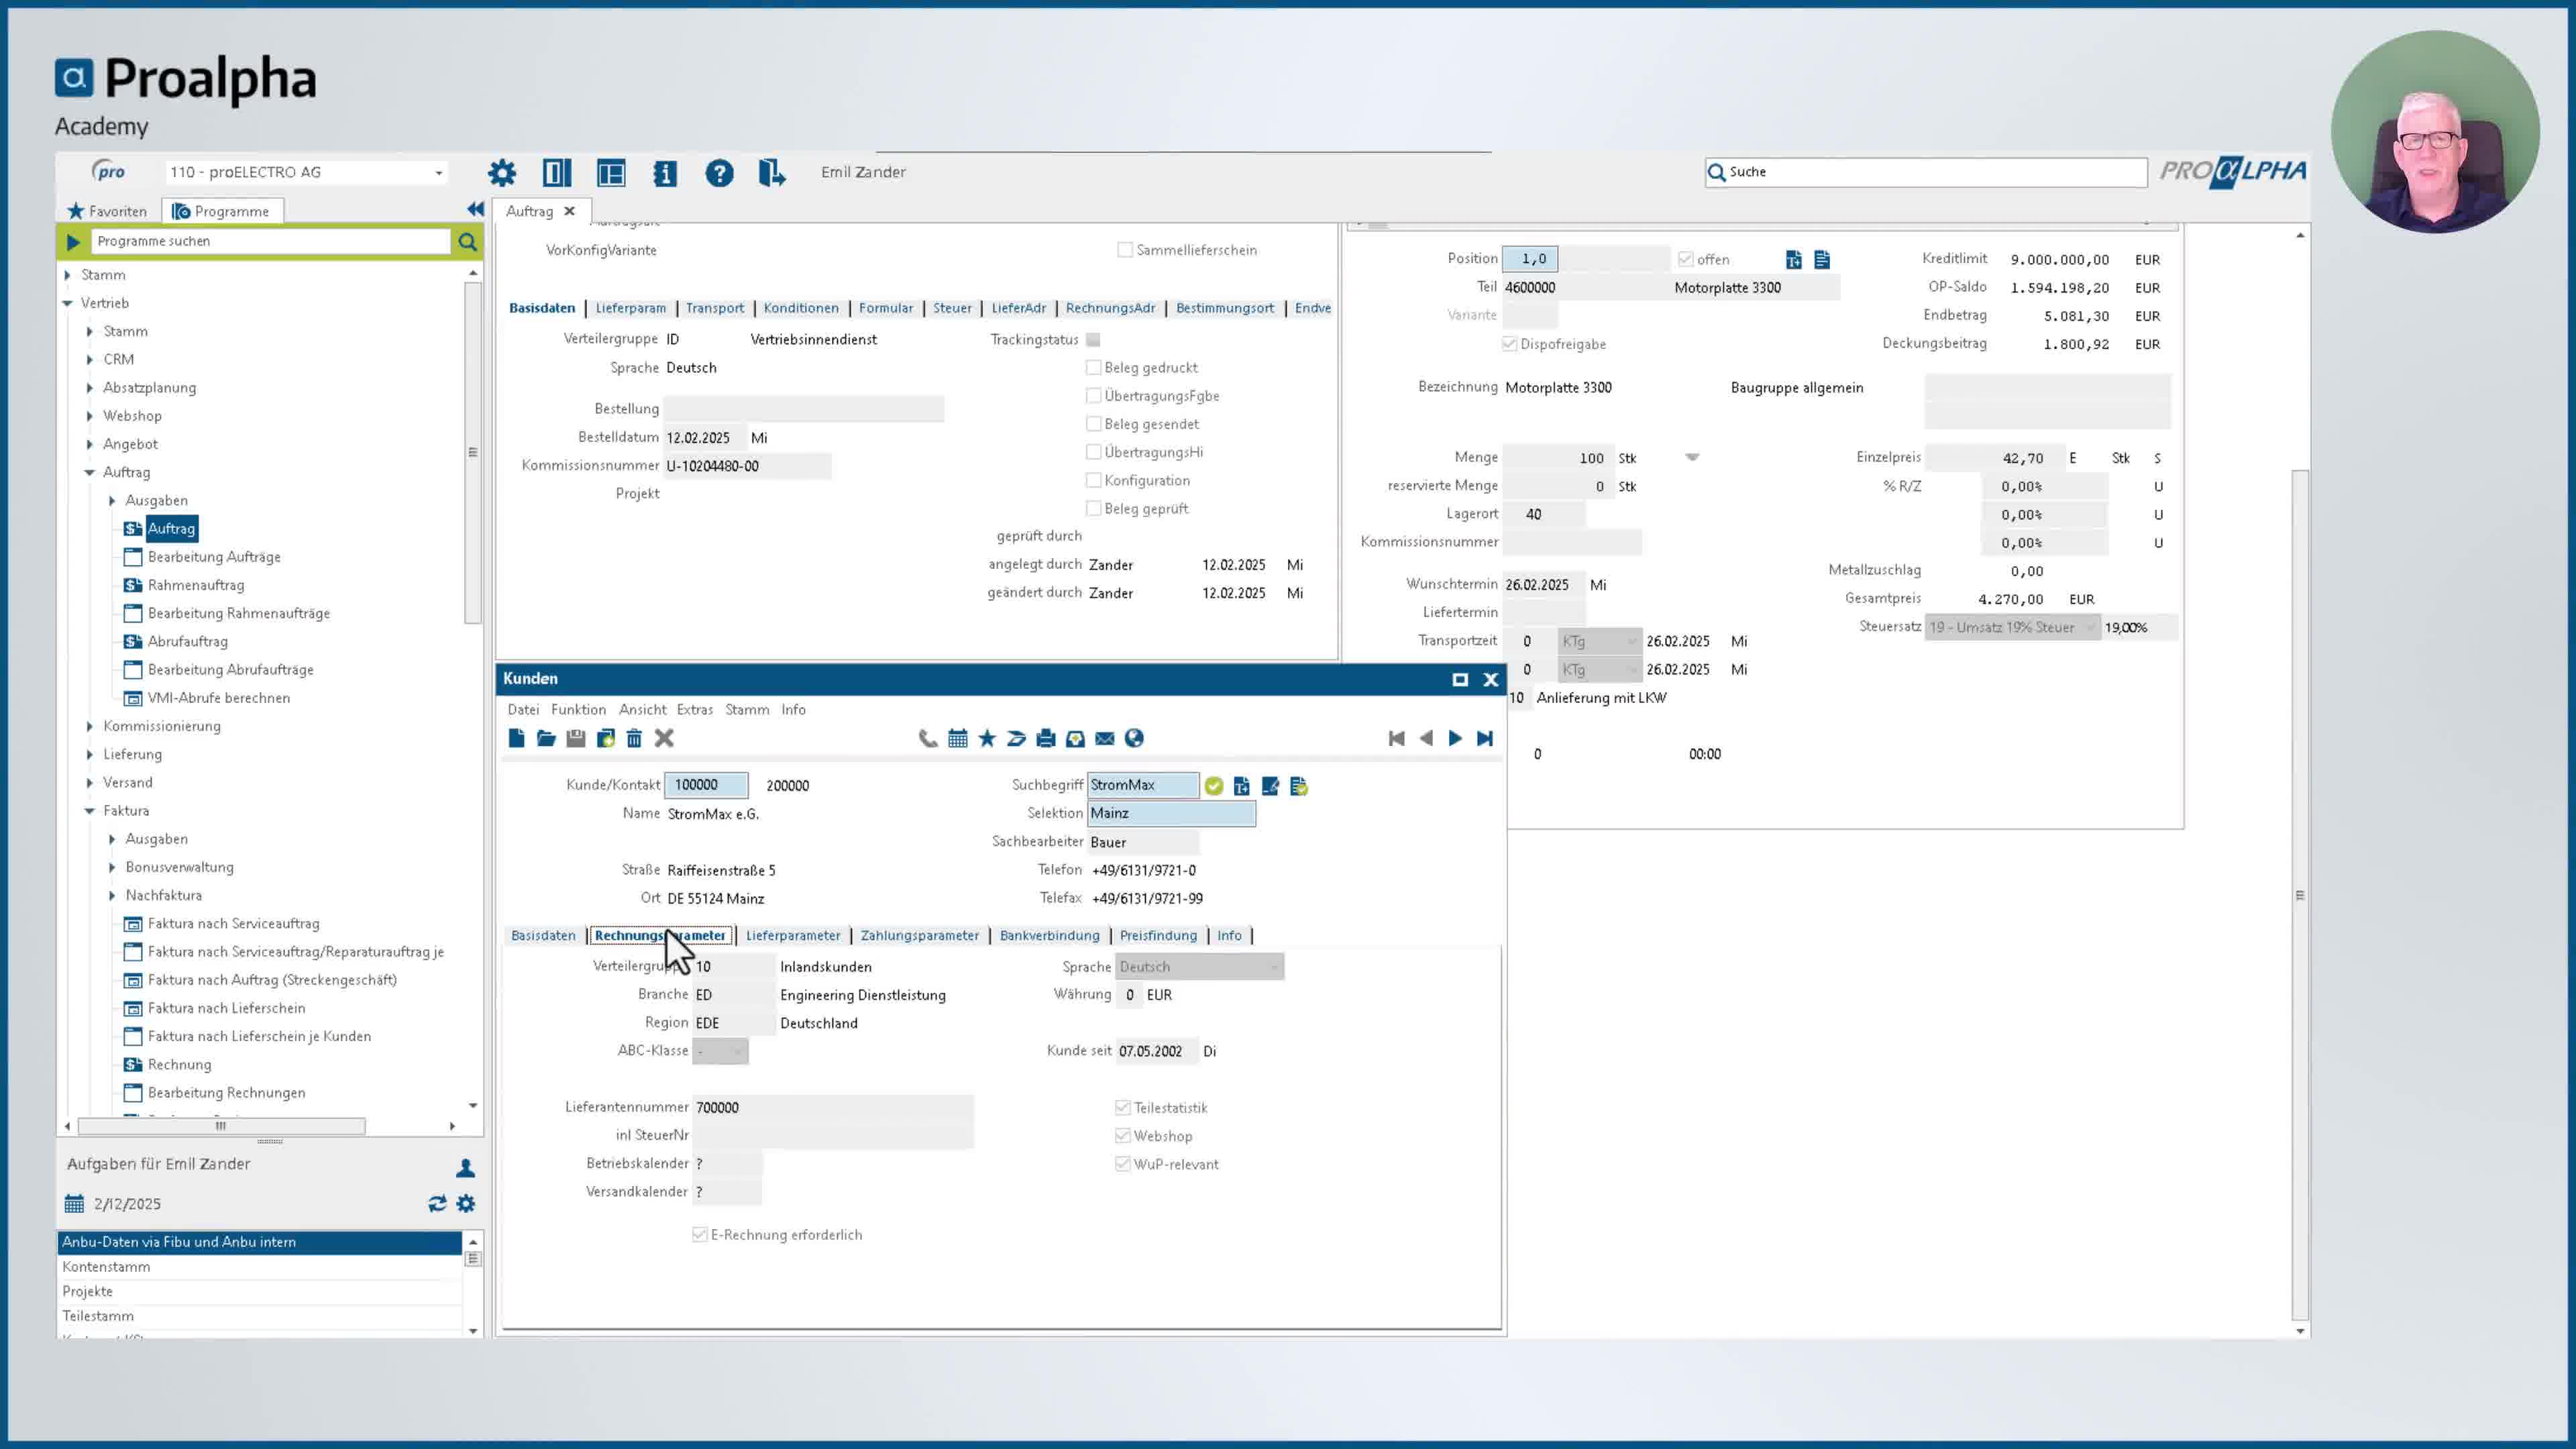Select Projekte in the task list

[x=87, y=1291]
